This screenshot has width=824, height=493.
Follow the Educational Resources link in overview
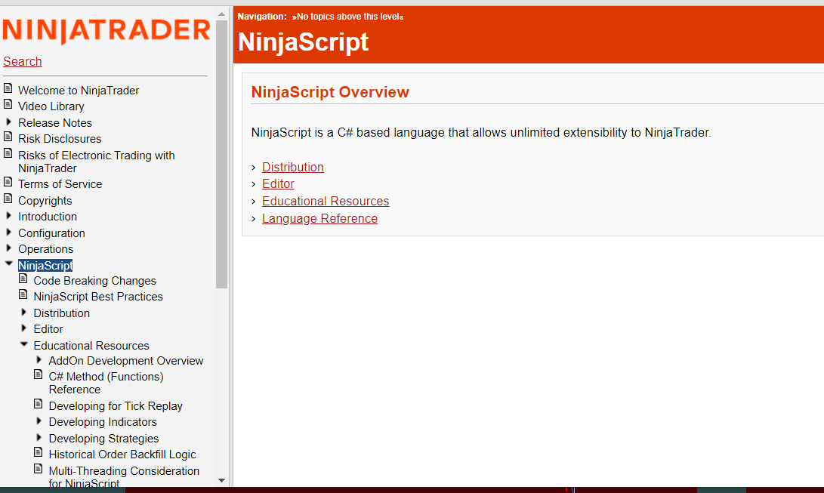coord(326,201)
